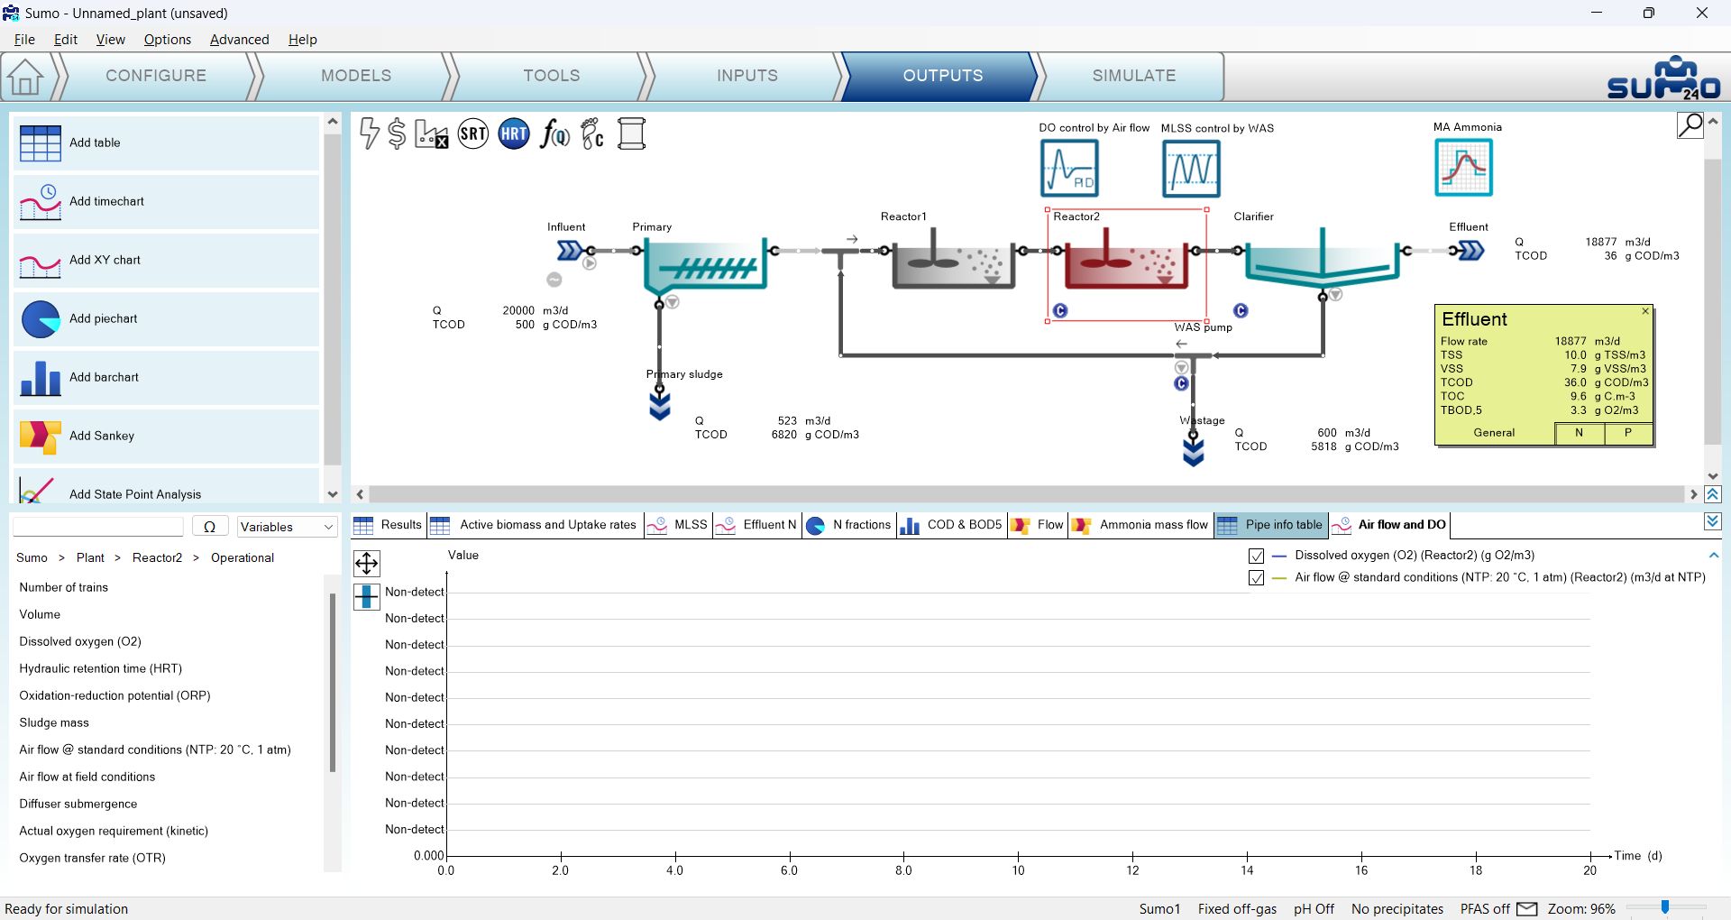Switch to the MLSS chart tab
This screenshot has width=1731, height=920.
click(679, 525)
